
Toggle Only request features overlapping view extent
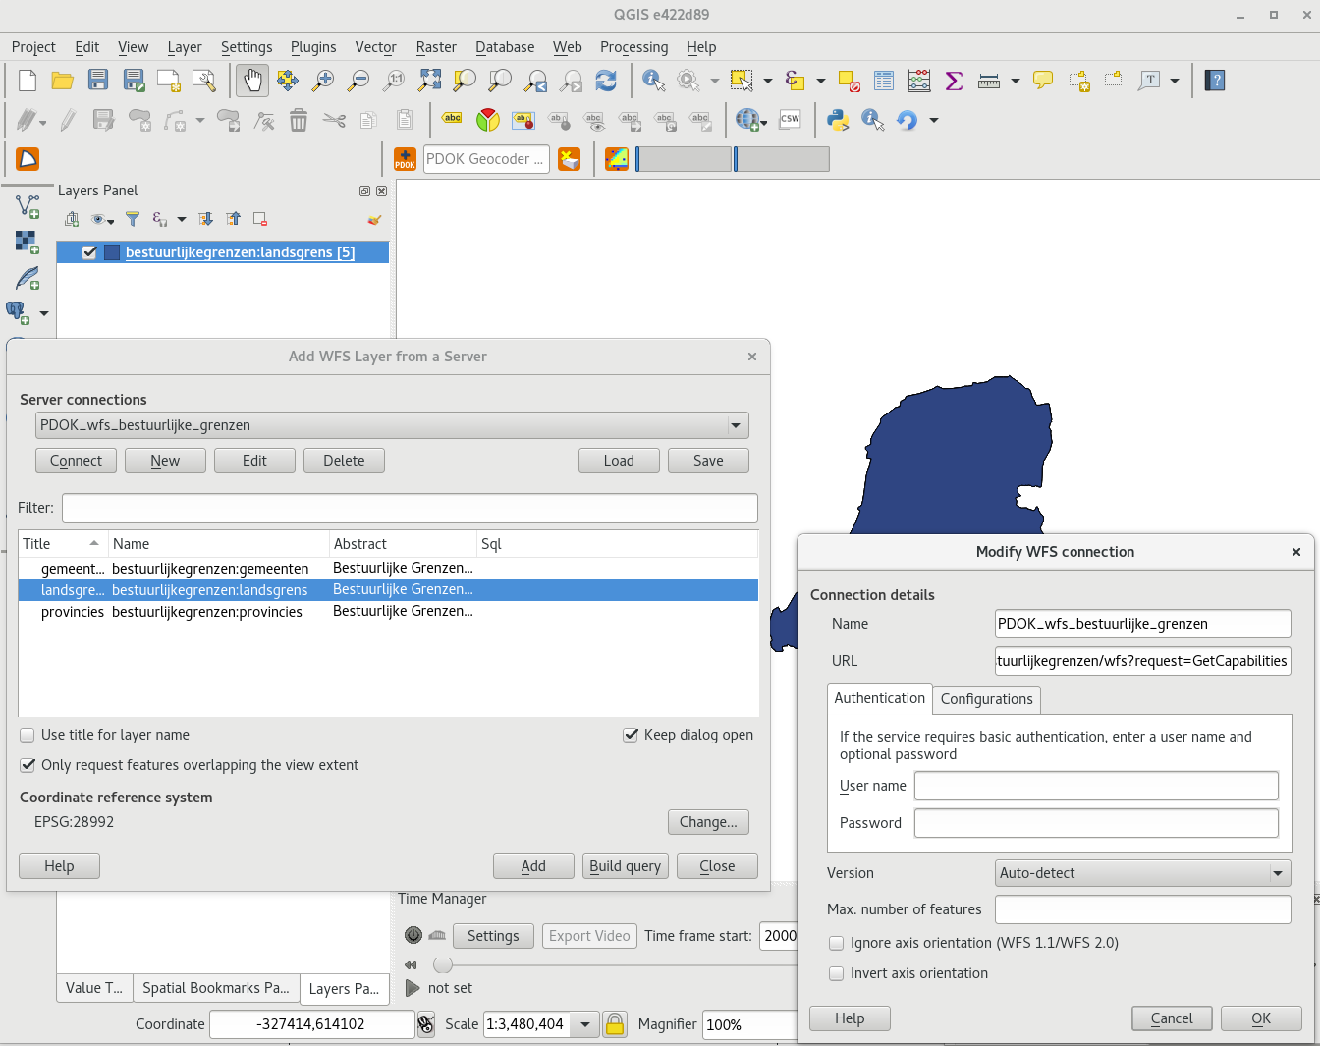tap(27, 765)
